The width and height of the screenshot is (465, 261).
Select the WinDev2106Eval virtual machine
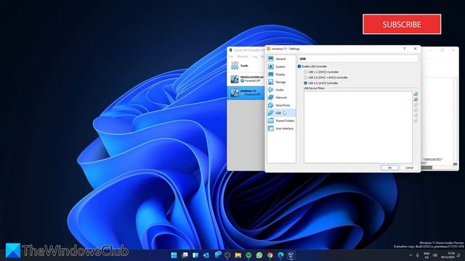click(246, 79)
